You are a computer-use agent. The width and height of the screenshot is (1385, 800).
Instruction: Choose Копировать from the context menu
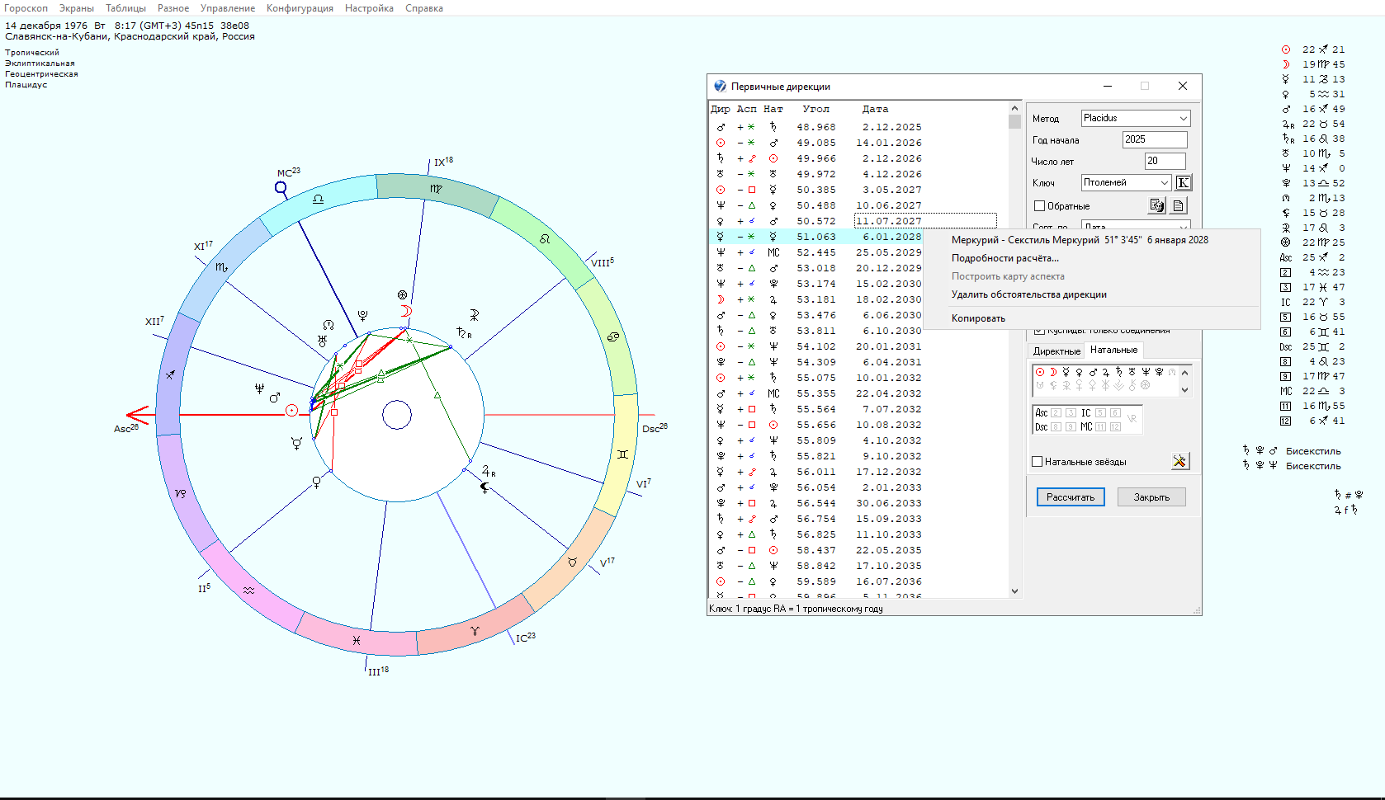point(978,318)
